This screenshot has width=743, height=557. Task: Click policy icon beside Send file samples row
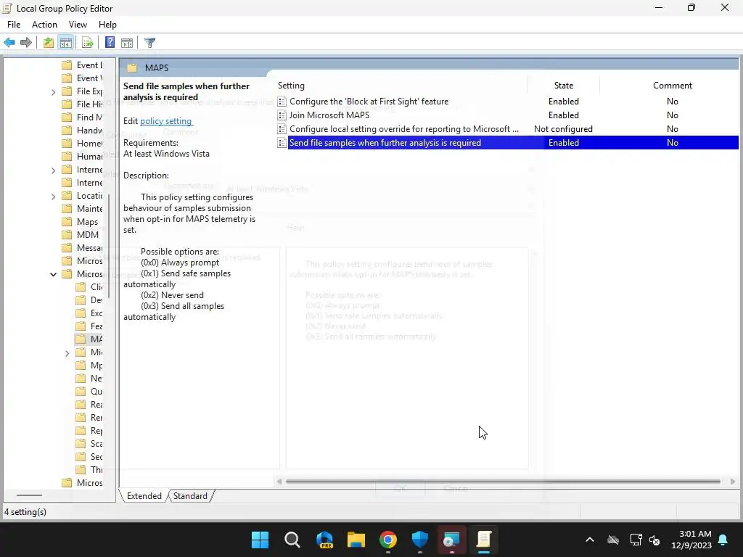point(282,143)
